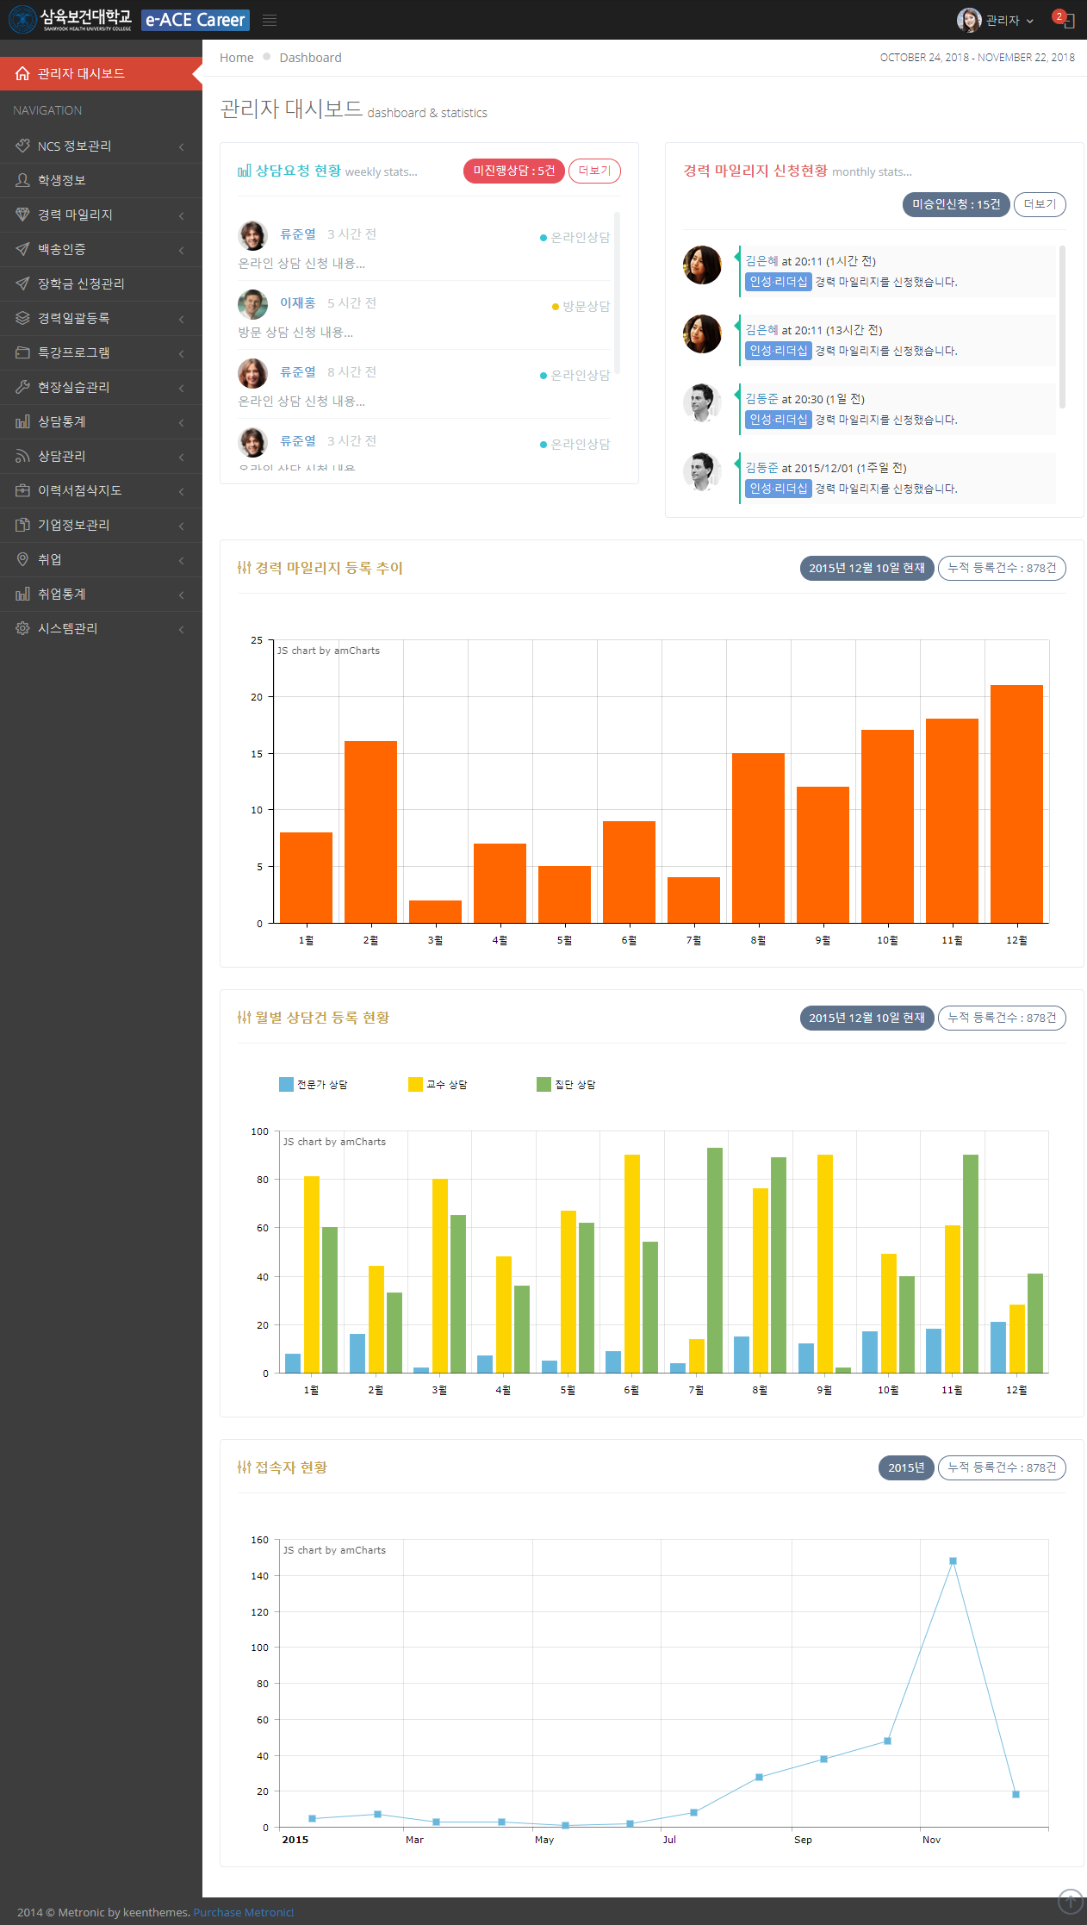Toggle 집단 상담 legend series
Image resolution: width=1087 pixels, height=1925 pixels.
point(567,1084)
